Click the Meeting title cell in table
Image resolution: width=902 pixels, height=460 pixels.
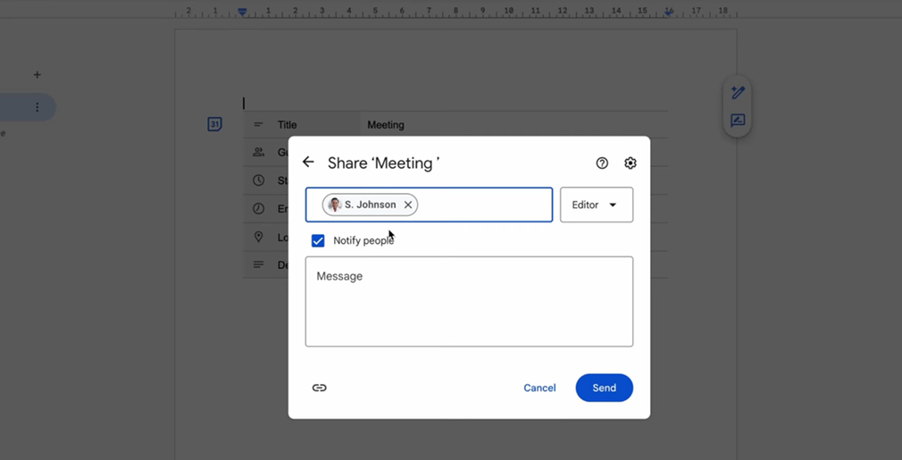click(x=386, y=125)
